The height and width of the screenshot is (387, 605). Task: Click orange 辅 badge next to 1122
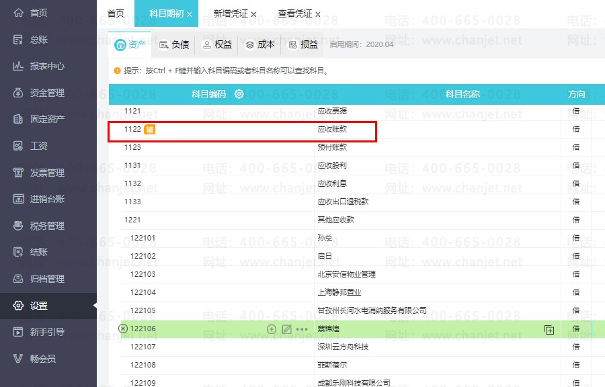coord(149,130)
